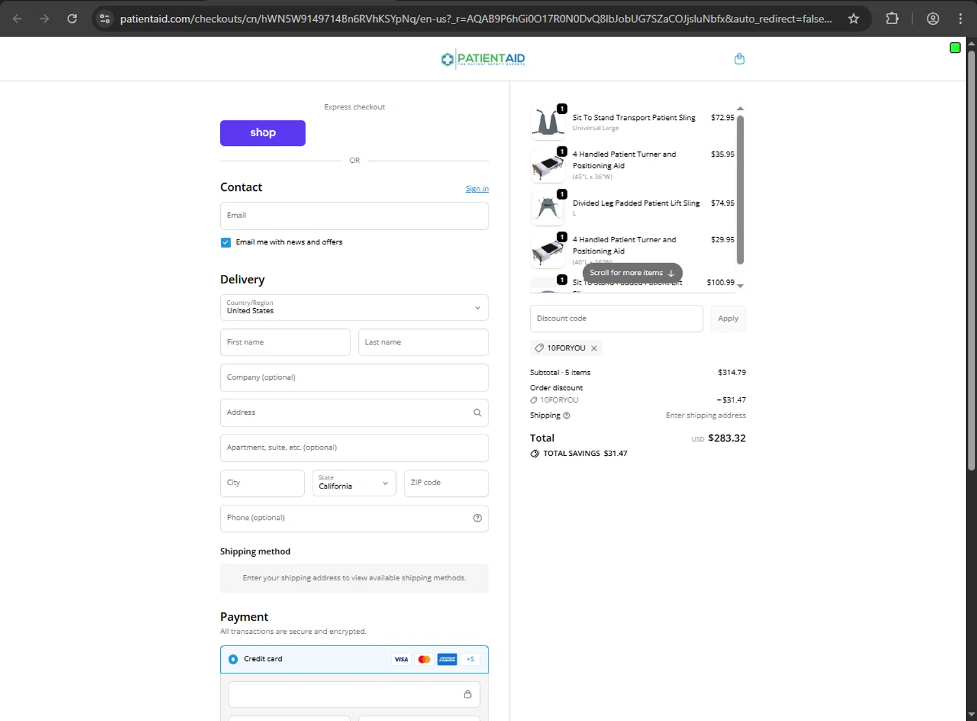This screenshot has height=721, width=977.
Task: Show the +5 more payment cards
Action: coord(470,659)
